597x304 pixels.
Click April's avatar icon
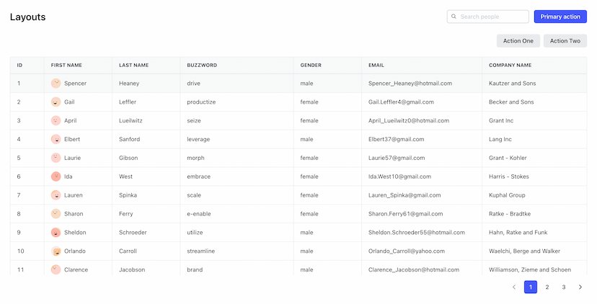(x=56, y=120)
